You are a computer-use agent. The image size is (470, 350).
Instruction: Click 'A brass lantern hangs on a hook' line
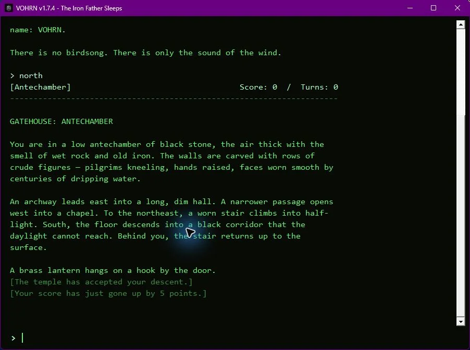click(x=113, y=271)
